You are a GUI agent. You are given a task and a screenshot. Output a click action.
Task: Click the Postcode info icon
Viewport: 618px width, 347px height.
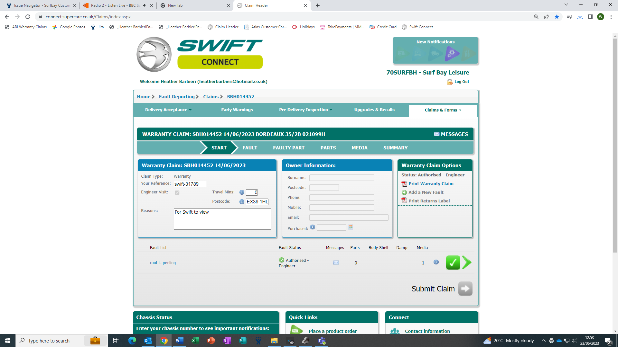coord(242,202)
